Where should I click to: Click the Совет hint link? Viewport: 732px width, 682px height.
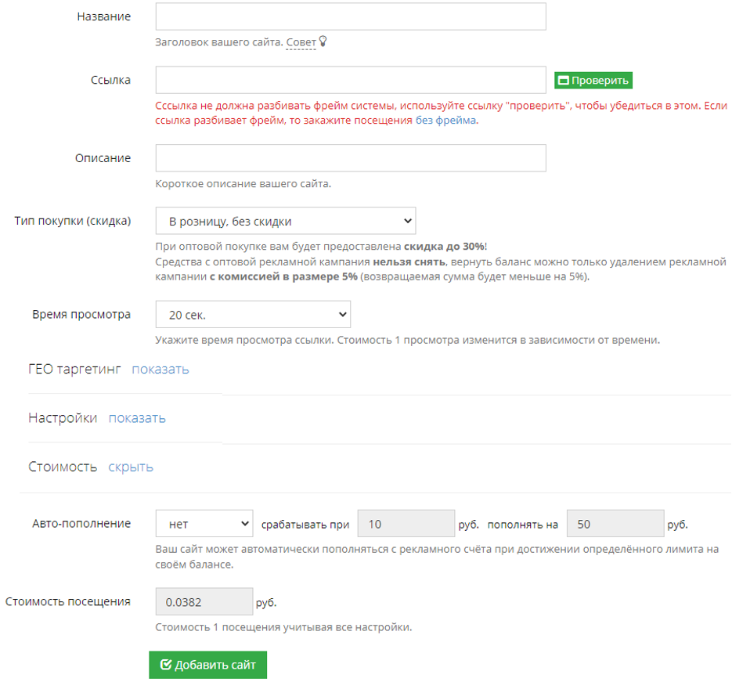click(301, 42)
